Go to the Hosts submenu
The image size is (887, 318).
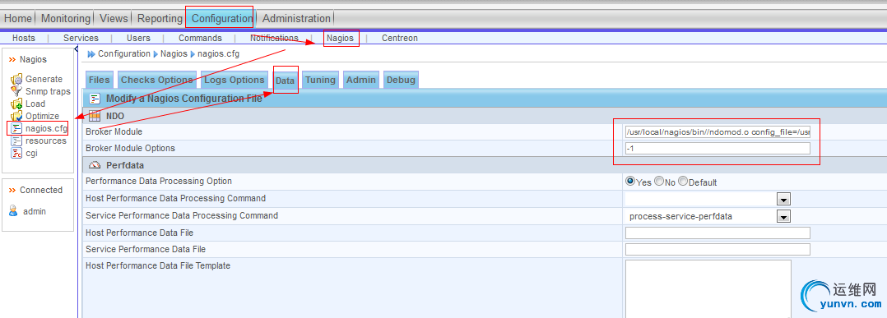tap(23, 38)
